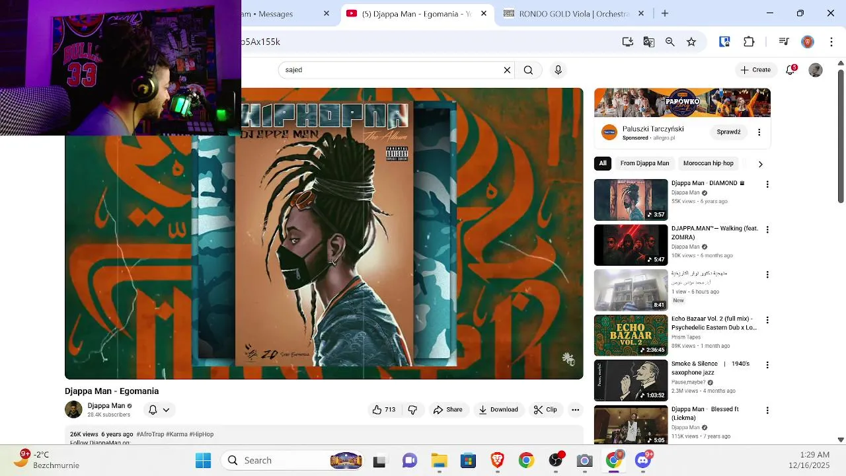The height and width of the screenshot is (476, 846).
Task: Open options for the Paluszki Tarczyński ad
Action: click(x=759, y=132)
